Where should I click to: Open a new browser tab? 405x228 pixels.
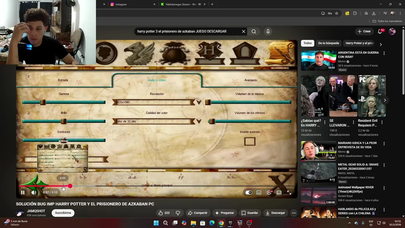[x=212, y=4]
